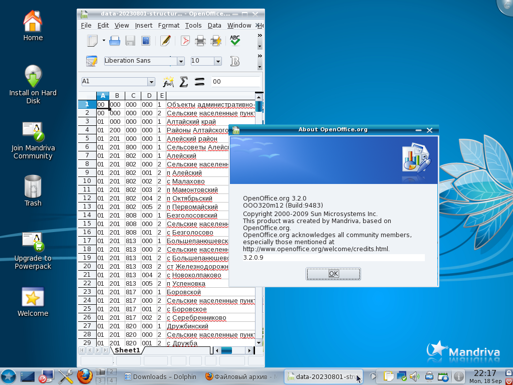Click the Document as E-mail stamp icon

[x=146, y=41]
